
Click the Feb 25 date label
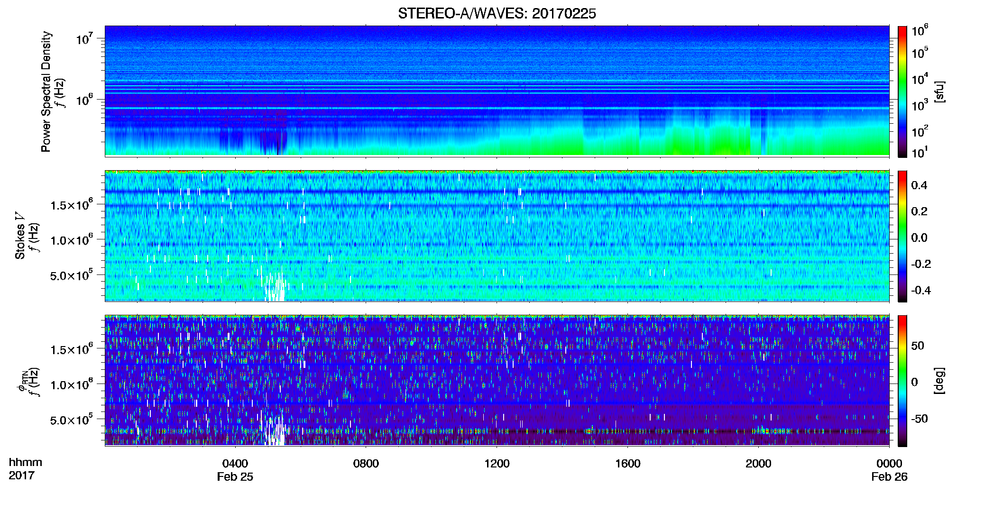click(x=235, y=477)
